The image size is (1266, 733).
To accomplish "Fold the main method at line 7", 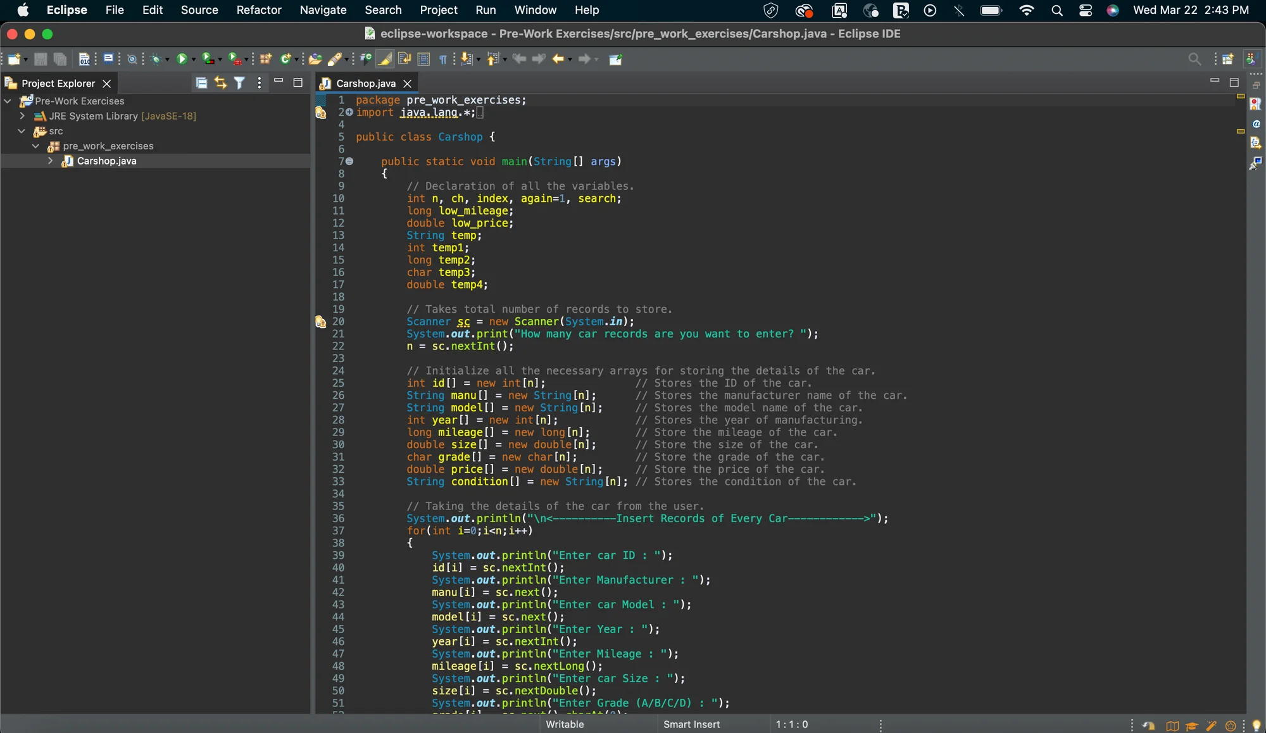I will (349, 161).
